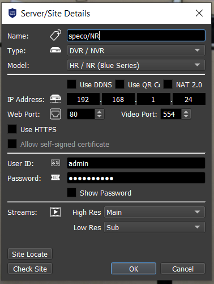Tick the Show Password checkbox
This screenshot has width=214, height=284.
72,193
